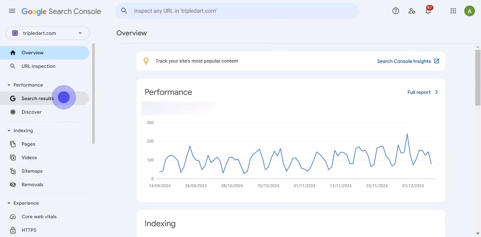
Task: Click the sidebar vertical scrollbar
Action: 93,94
